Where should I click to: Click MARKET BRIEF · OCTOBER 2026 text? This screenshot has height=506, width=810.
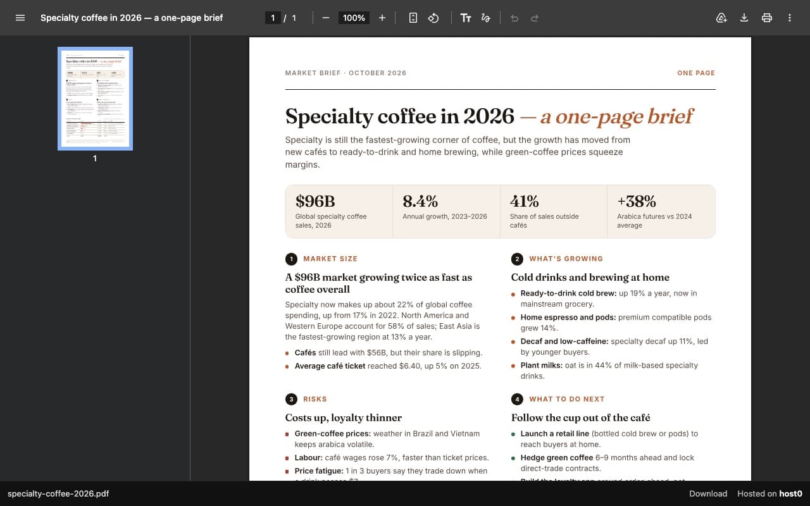[x=346, y=73]
